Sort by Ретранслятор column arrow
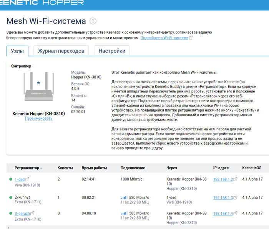The width and height of the screenshot is (269, 229). click(x=41, y=168)
